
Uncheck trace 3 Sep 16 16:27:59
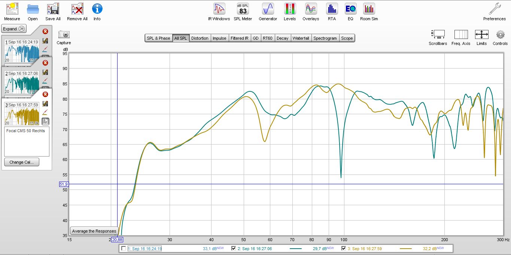pos(344,249)
